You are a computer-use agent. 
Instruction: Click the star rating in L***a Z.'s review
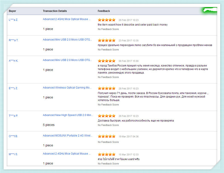(107, 20)
